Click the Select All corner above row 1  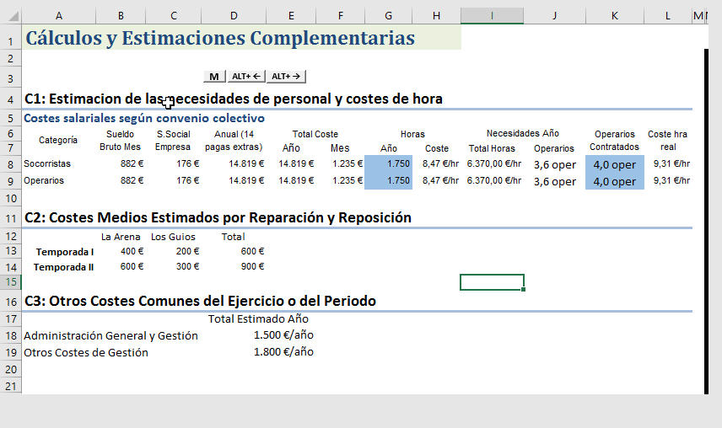10,16
